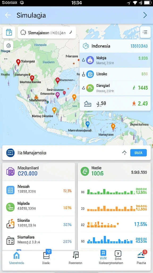Open the gift box icon on the map

pyautogui.click(x=9, y=32)
